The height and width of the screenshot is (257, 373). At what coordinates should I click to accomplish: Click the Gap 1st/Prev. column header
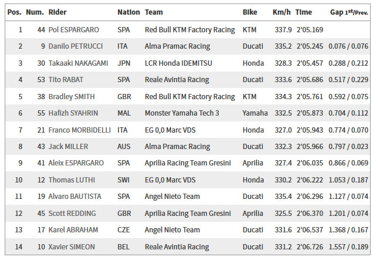(x=349, y=12)
